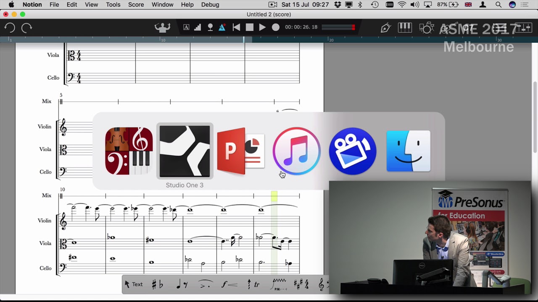Open the Notion application menu
Screen dimensions: 538x302
tap(32, 5)
